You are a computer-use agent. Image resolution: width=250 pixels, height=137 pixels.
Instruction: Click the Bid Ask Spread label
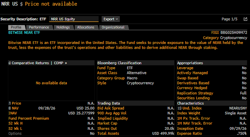tap(111, 109)
